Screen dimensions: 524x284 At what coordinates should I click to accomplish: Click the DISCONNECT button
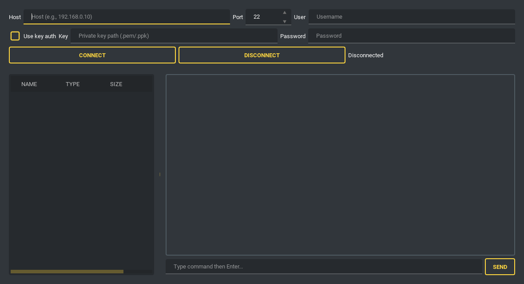pos(262,55)
